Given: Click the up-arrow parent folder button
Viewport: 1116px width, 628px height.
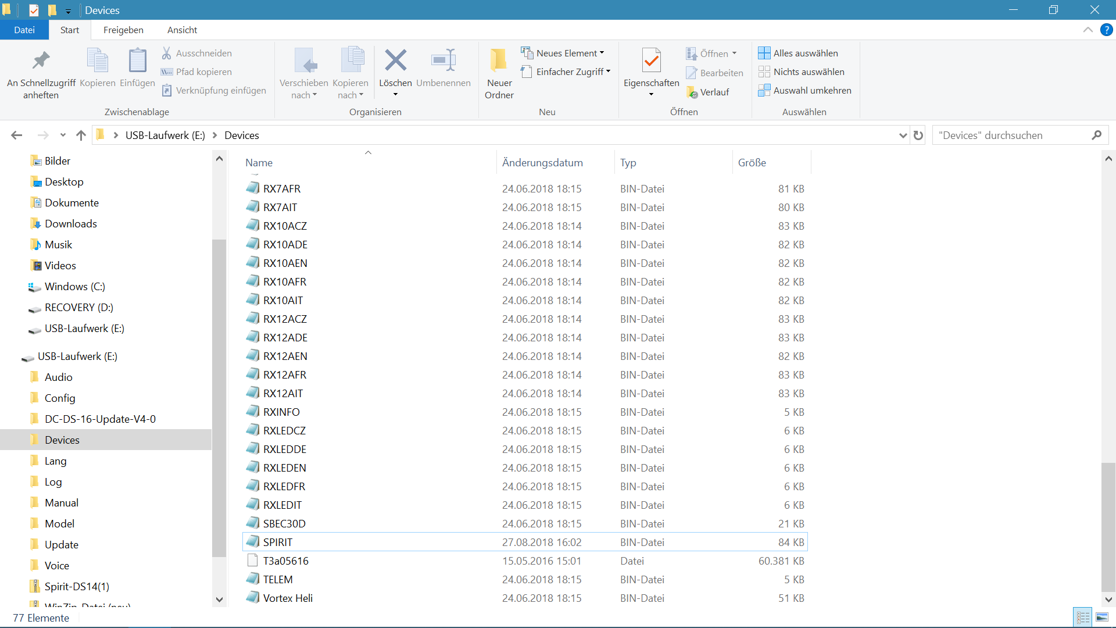Looking at the screenshot, I should tap(81, 135).
